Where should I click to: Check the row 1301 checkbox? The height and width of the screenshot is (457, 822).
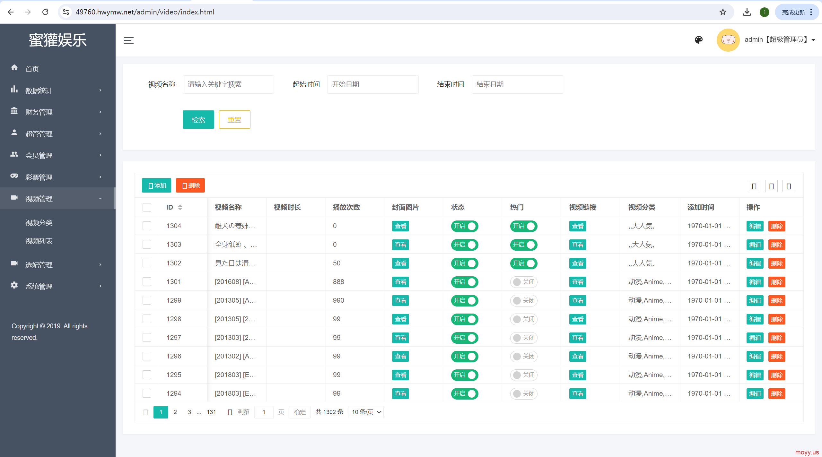[x=147, y=282]
